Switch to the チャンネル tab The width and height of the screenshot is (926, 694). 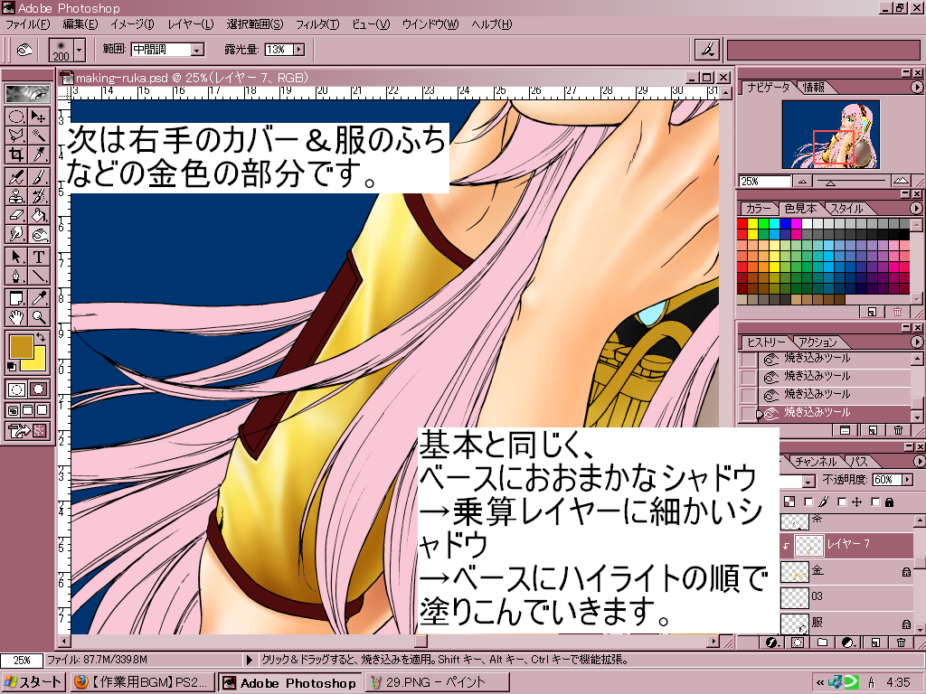[816, 462]
